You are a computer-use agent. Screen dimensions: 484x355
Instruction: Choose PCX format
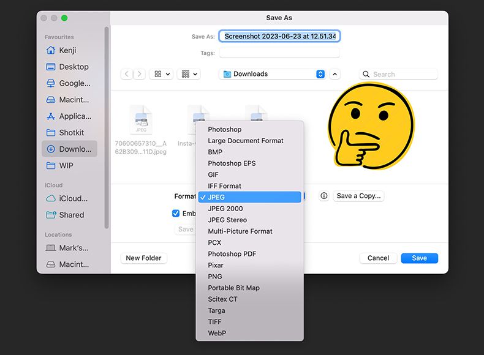tap(249, 243)
